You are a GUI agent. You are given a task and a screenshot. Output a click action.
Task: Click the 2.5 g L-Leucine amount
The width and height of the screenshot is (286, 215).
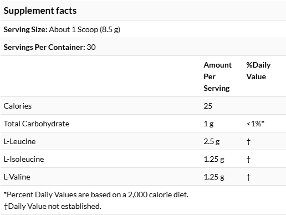212,141
